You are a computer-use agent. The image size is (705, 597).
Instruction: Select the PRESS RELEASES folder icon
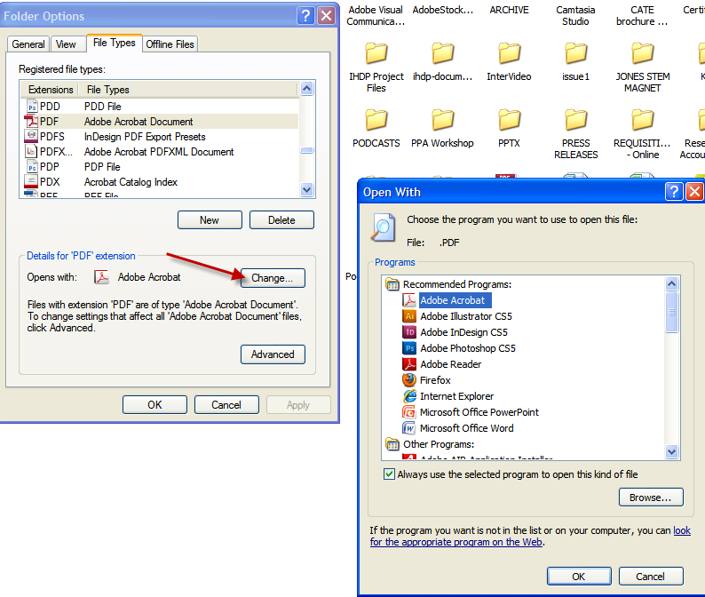pyautogui.click(x=575, y=120)
